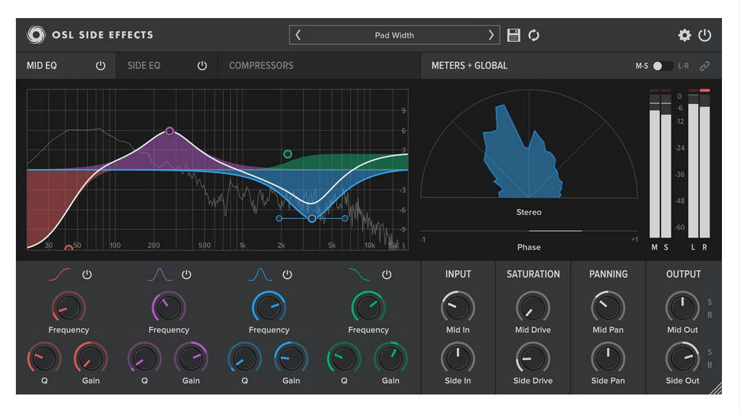This screenshot has width=740, height=414.
Task: Switch the M-S / L-R meter toggle
Action: (663, 66)
